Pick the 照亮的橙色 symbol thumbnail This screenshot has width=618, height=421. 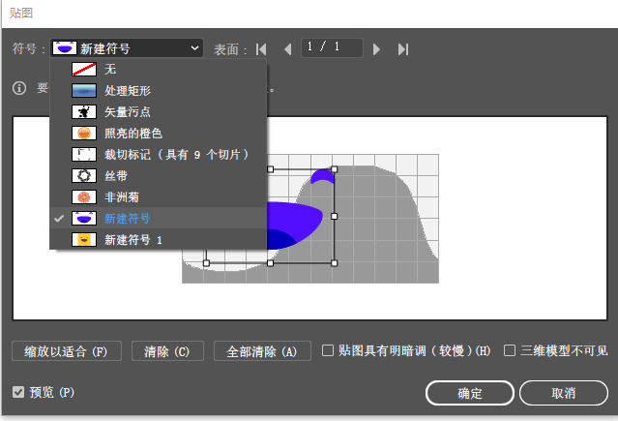coord(86,134)
